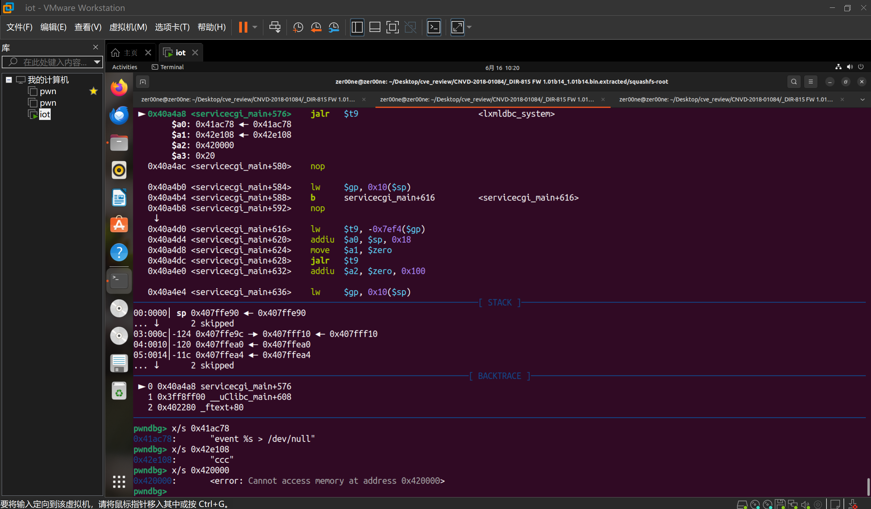Viewport: 871px width, 509px height.
Task: Open the 编辑(E) menu
Action: [53, 27]
